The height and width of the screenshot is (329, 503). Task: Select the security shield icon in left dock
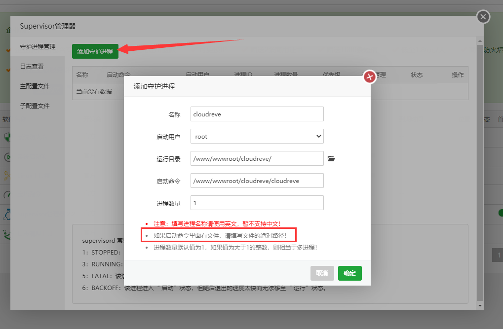click(6, 137)
